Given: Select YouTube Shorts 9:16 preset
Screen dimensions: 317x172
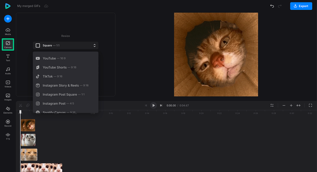Looking at the screenshot, I should 65,67.
